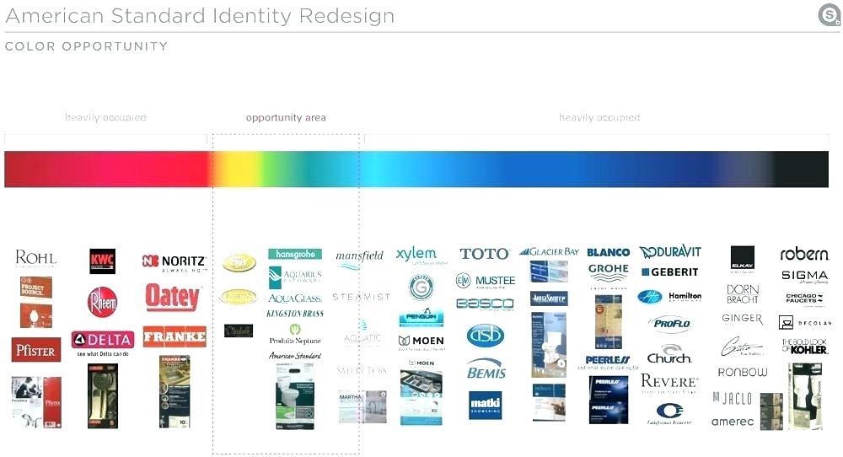Open the Franke sink package image

pyautogui.click(x=175, y=391)
